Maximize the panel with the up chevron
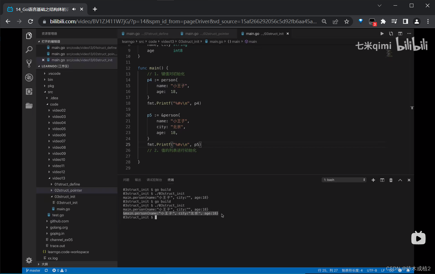435x274 pixels. [400, 180]
